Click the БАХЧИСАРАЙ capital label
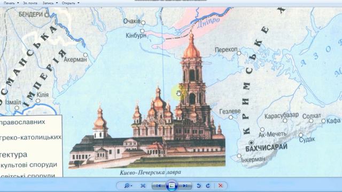 266,148
